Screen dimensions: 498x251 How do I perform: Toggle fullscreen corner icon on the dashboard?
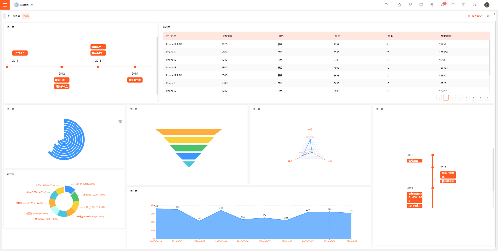click(x=494, y=14)
